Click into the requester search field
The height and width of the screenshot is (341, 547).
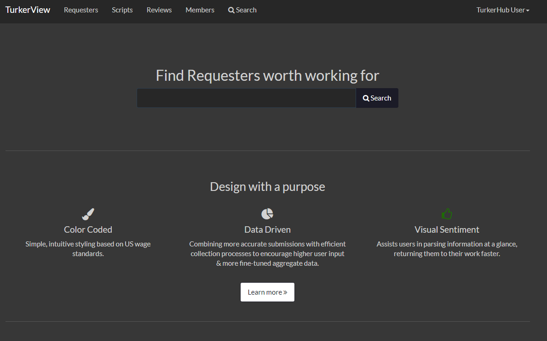(246, 98)
